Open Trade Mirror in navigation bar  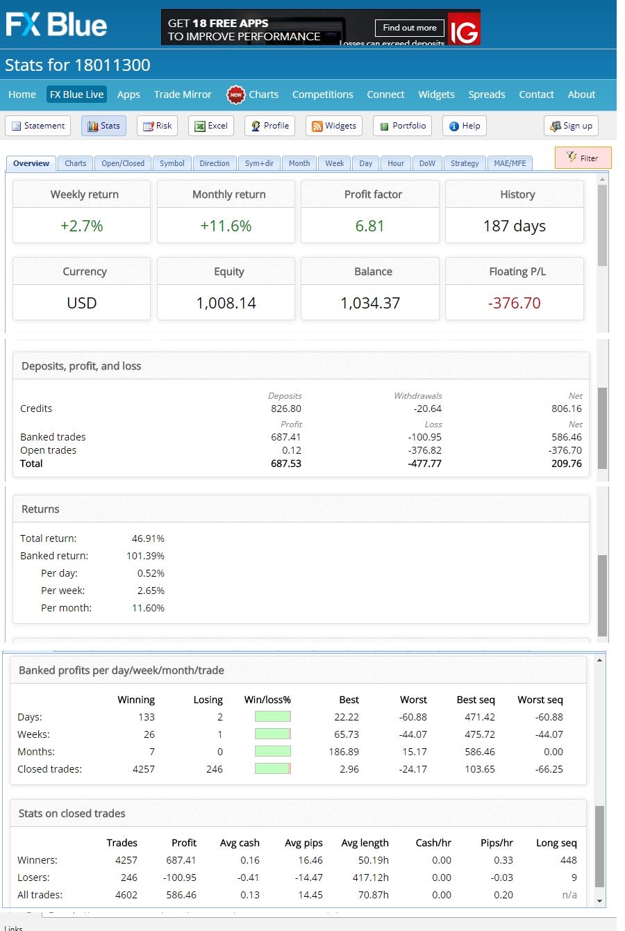(183, 94)
